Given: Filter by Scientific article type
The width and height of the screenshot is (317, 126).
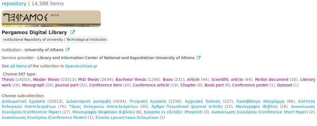Looking at the screenshot, I should pyautogui.click(x=227, y=80).
